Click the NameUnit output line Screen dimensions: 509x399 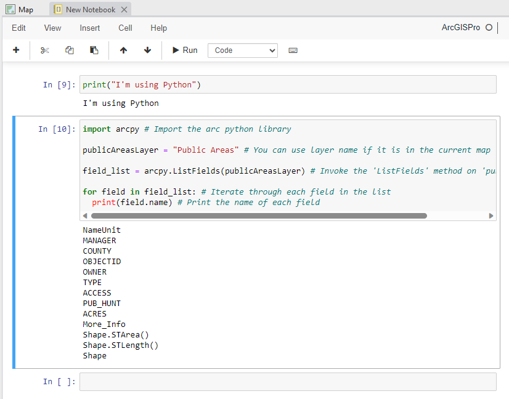click(102, 230)
